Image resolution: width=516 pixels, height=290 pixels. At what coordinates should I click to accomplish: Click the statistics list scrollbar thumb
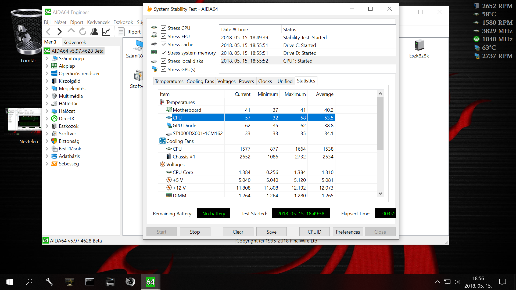point(380,123)
